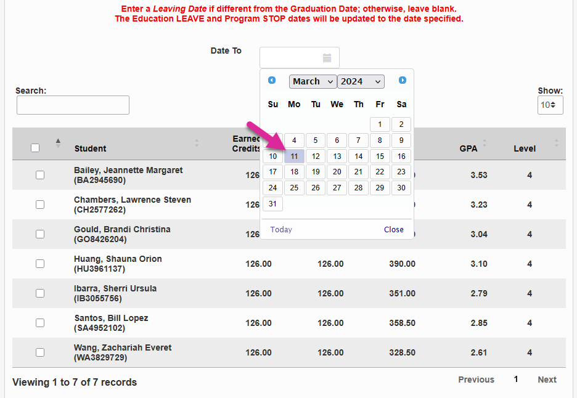The width and height of the screenshot is (577, 398).
Task: Open the 2024 year dropdown
Action: pyautogui.click(x=361, y=81)
